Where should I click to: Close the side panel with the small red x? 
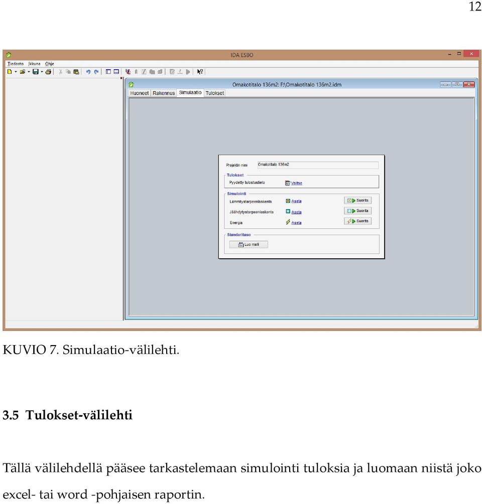point(122,78)
